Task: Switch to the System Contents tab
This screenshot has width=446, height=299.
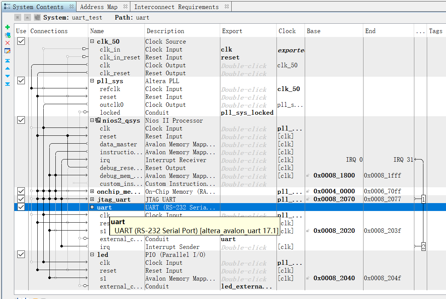Action: 38,7
